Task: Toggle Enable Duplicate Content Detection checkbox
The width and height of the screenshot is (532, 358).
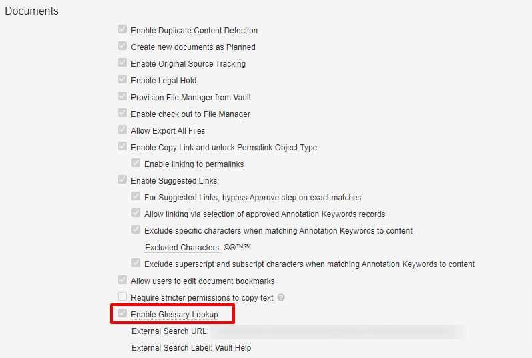Action: [122, 30]
